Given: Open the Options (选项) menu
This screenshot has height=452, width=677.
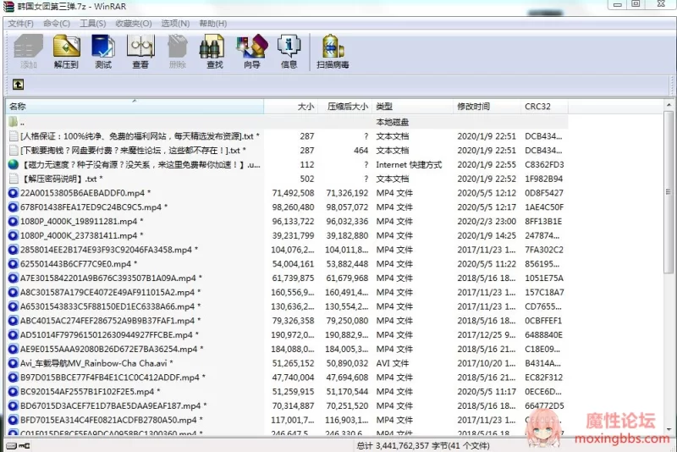Looking at the screenshot, I should [x=175, y=24].
